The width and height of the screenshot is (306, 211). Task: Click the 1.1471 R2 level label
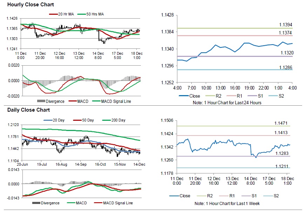(x=281, y=123)
